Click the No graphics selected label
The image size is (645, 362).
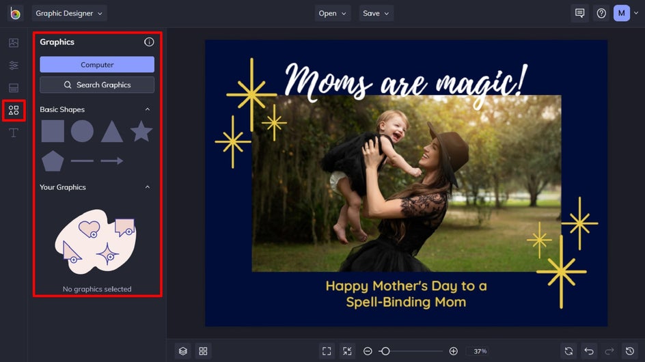(97, 289)
